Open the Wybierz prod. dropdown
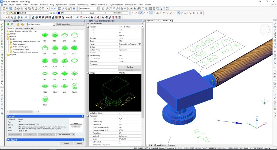The height and width of the screenshot is (150, 277). click(x=41, y=24)
